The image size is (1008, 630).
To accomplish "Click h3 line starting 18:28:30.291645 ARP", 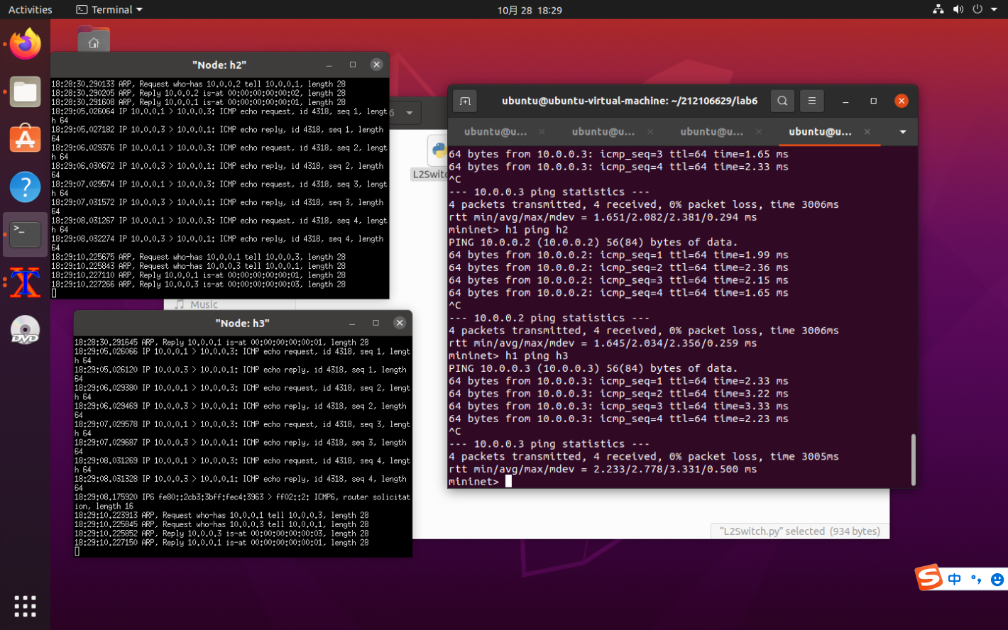I will [x=221, y=343].
